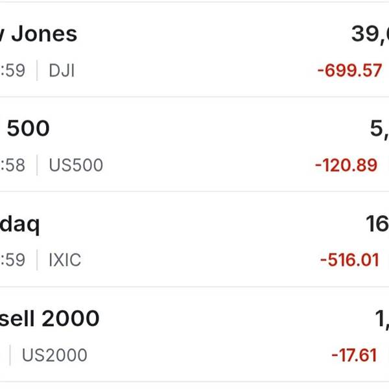Open the S&P 500 index name

(x=25, y=128)
